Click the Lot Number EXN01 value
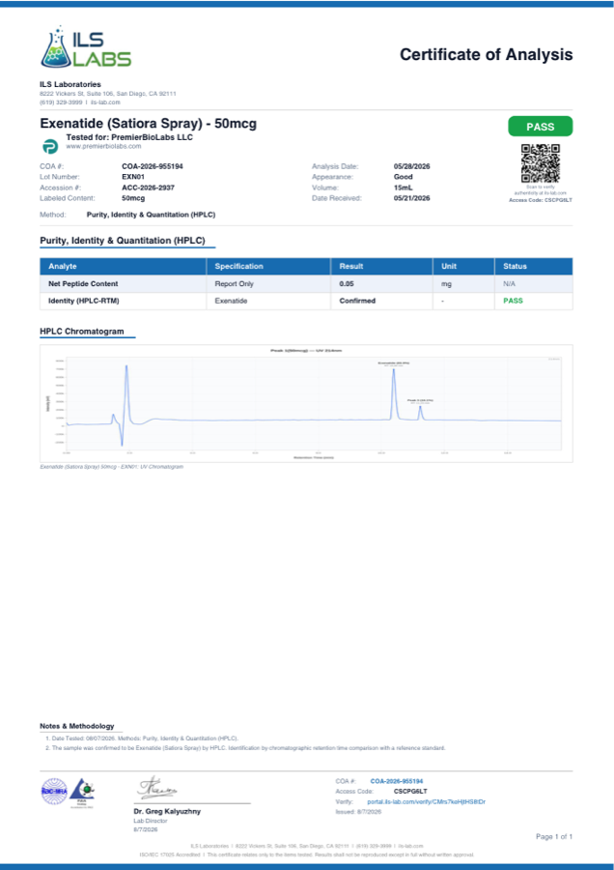 click(x=133, y=177)
